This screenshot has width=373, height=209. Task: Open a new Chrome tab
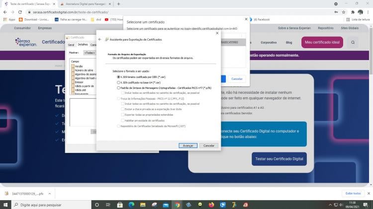point(118,4)
